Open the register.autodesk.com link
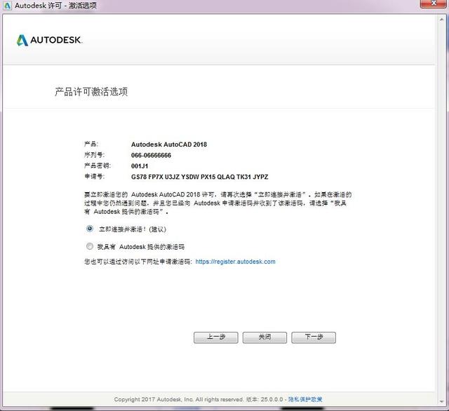Viewport: 449px width, 411px height. [236, 262]
